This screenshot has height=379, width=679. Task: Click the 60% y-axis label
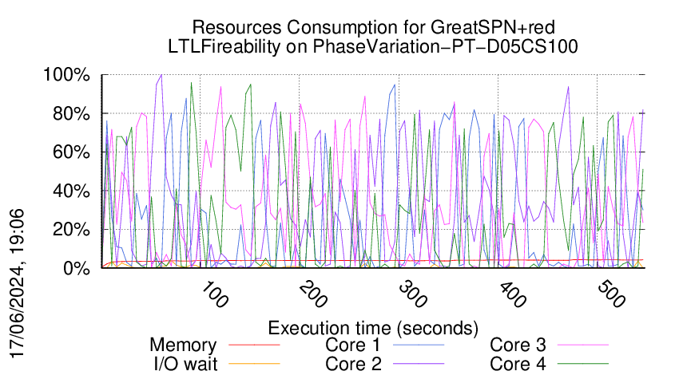(71, 152)
